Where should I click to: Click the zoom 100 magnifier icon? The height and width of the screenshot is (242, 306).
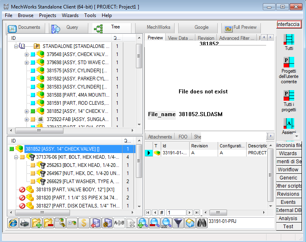pos(166,223)
